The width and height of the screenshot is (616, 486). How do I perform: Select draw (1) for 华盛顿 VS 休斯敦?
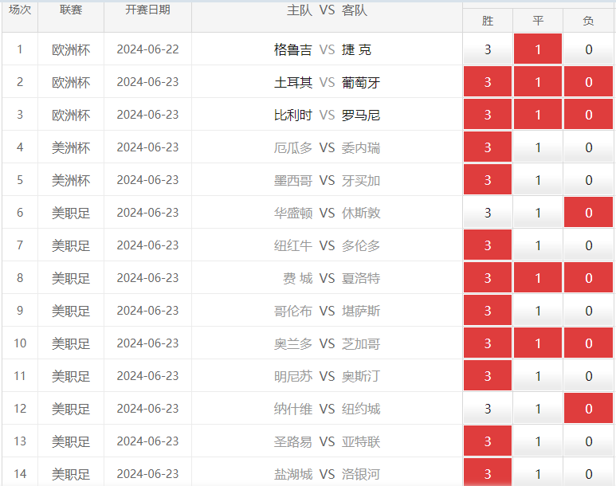click(538, 212)
